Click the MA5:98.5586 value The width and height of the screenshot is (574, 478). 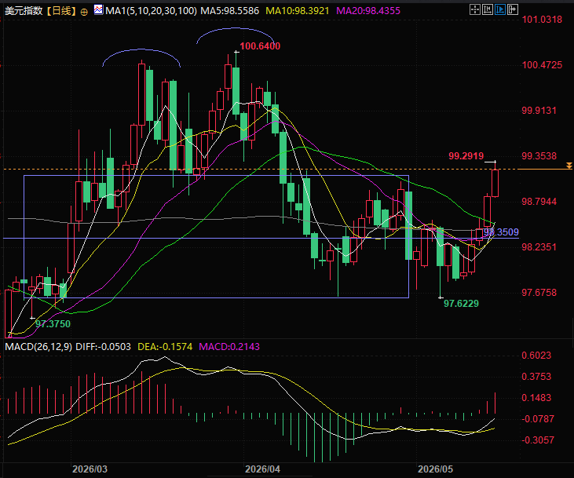tap(230, 11)
